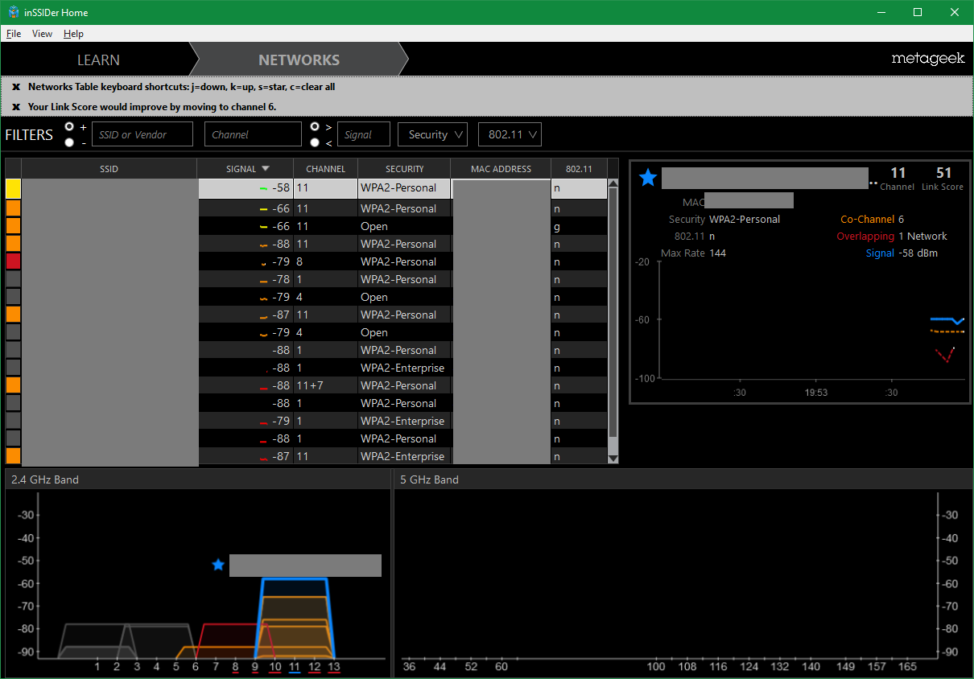Open the View menu

42,34
